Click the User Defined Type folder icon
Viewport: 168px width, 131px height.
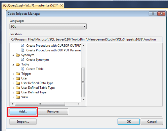18,92
